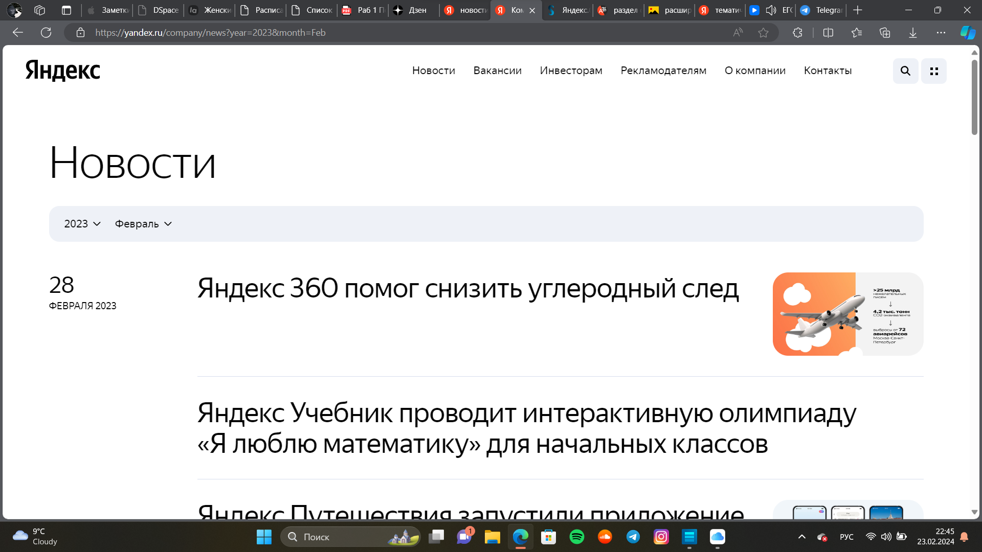Open a new tab with plus icon

858,10
